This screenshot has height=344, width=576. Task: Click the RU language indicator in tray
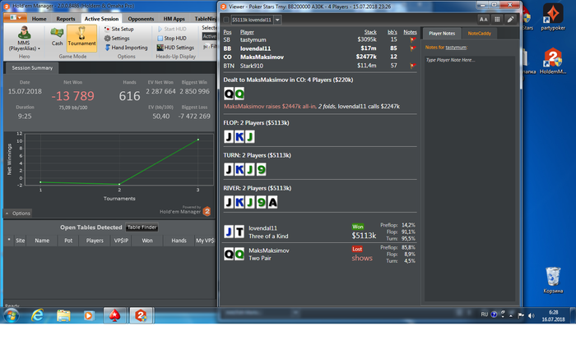pyautogui.click(x=484, y=314)
